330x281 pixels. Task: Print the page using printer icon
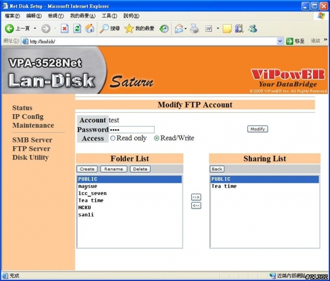point(194,28)
